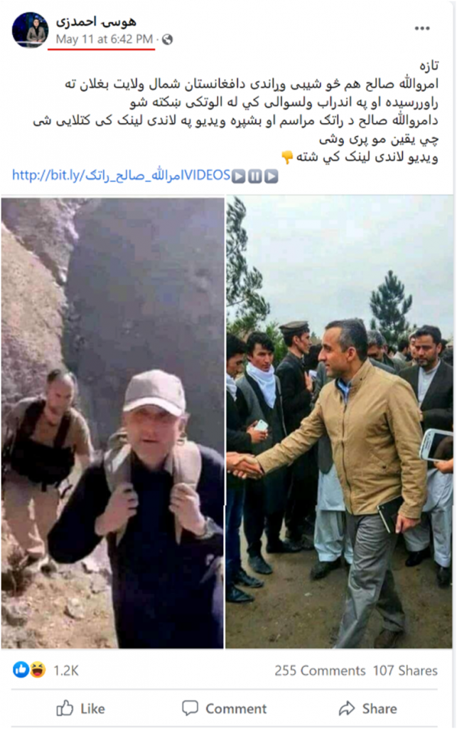This screenshot has width=457, height=729.
Task: Show the 255 Comments
Action: tap(320, 671)
